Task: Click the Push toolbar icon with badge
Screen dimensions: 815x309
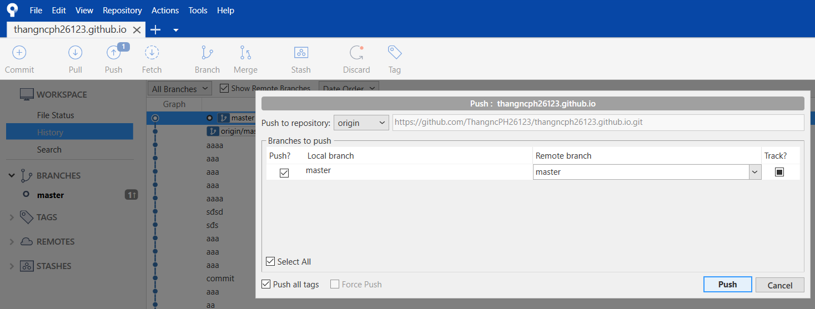Action: [114, 53]
